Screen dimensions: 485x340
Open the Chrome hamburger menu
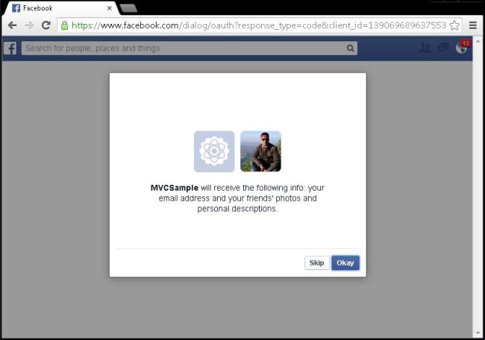click(472, 25)
